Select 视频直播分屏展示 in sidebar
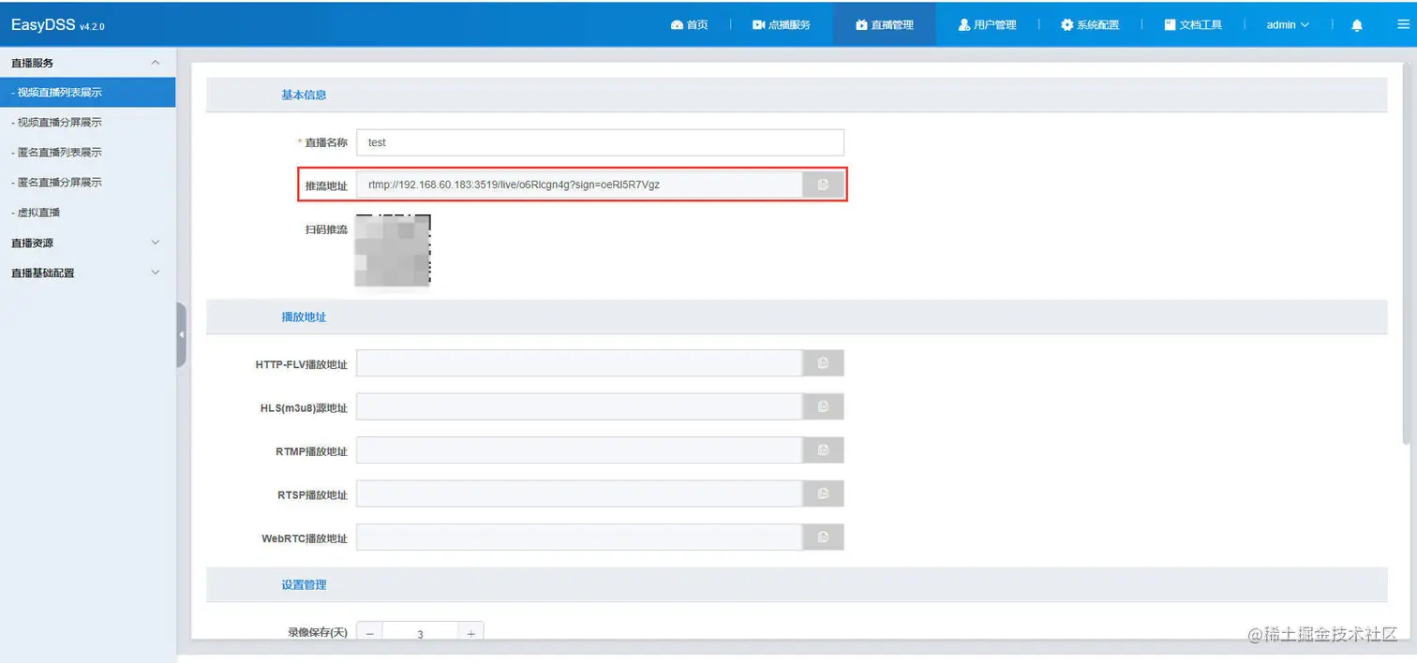This screenshot has width=1417, height=663. point(87,123)
